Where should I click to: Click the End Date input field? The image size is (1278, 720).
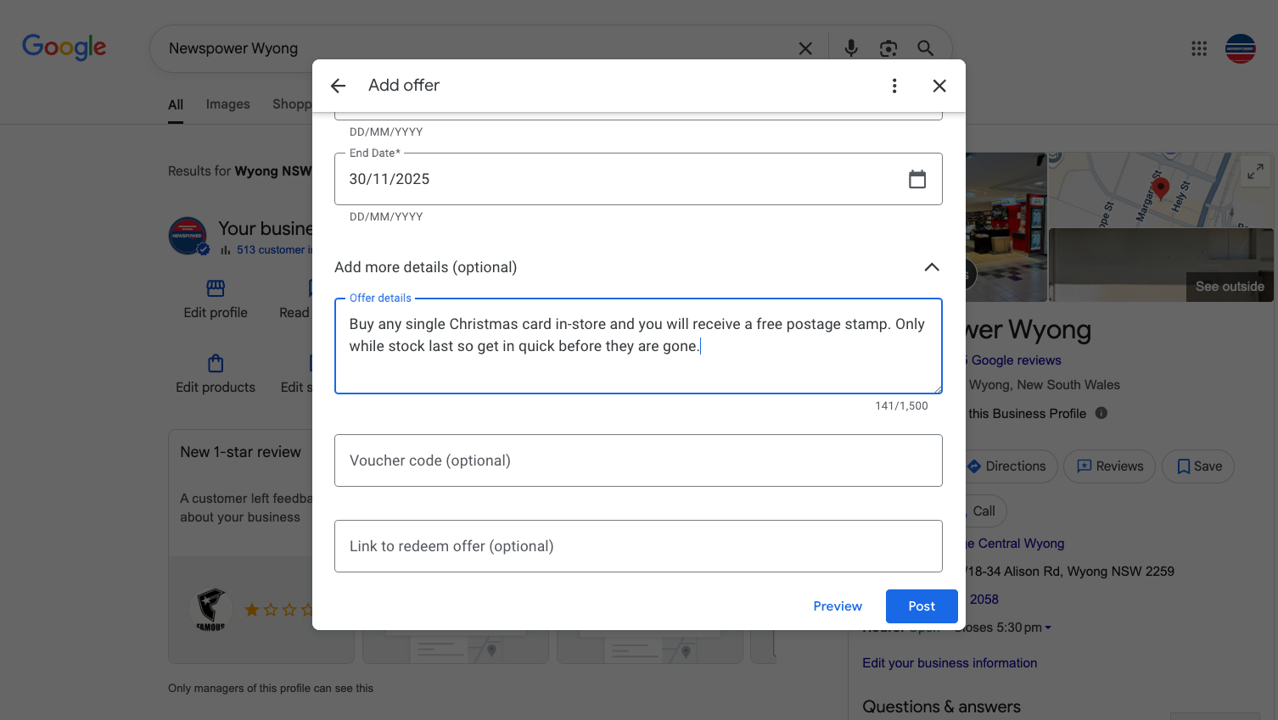click(638, 179)
